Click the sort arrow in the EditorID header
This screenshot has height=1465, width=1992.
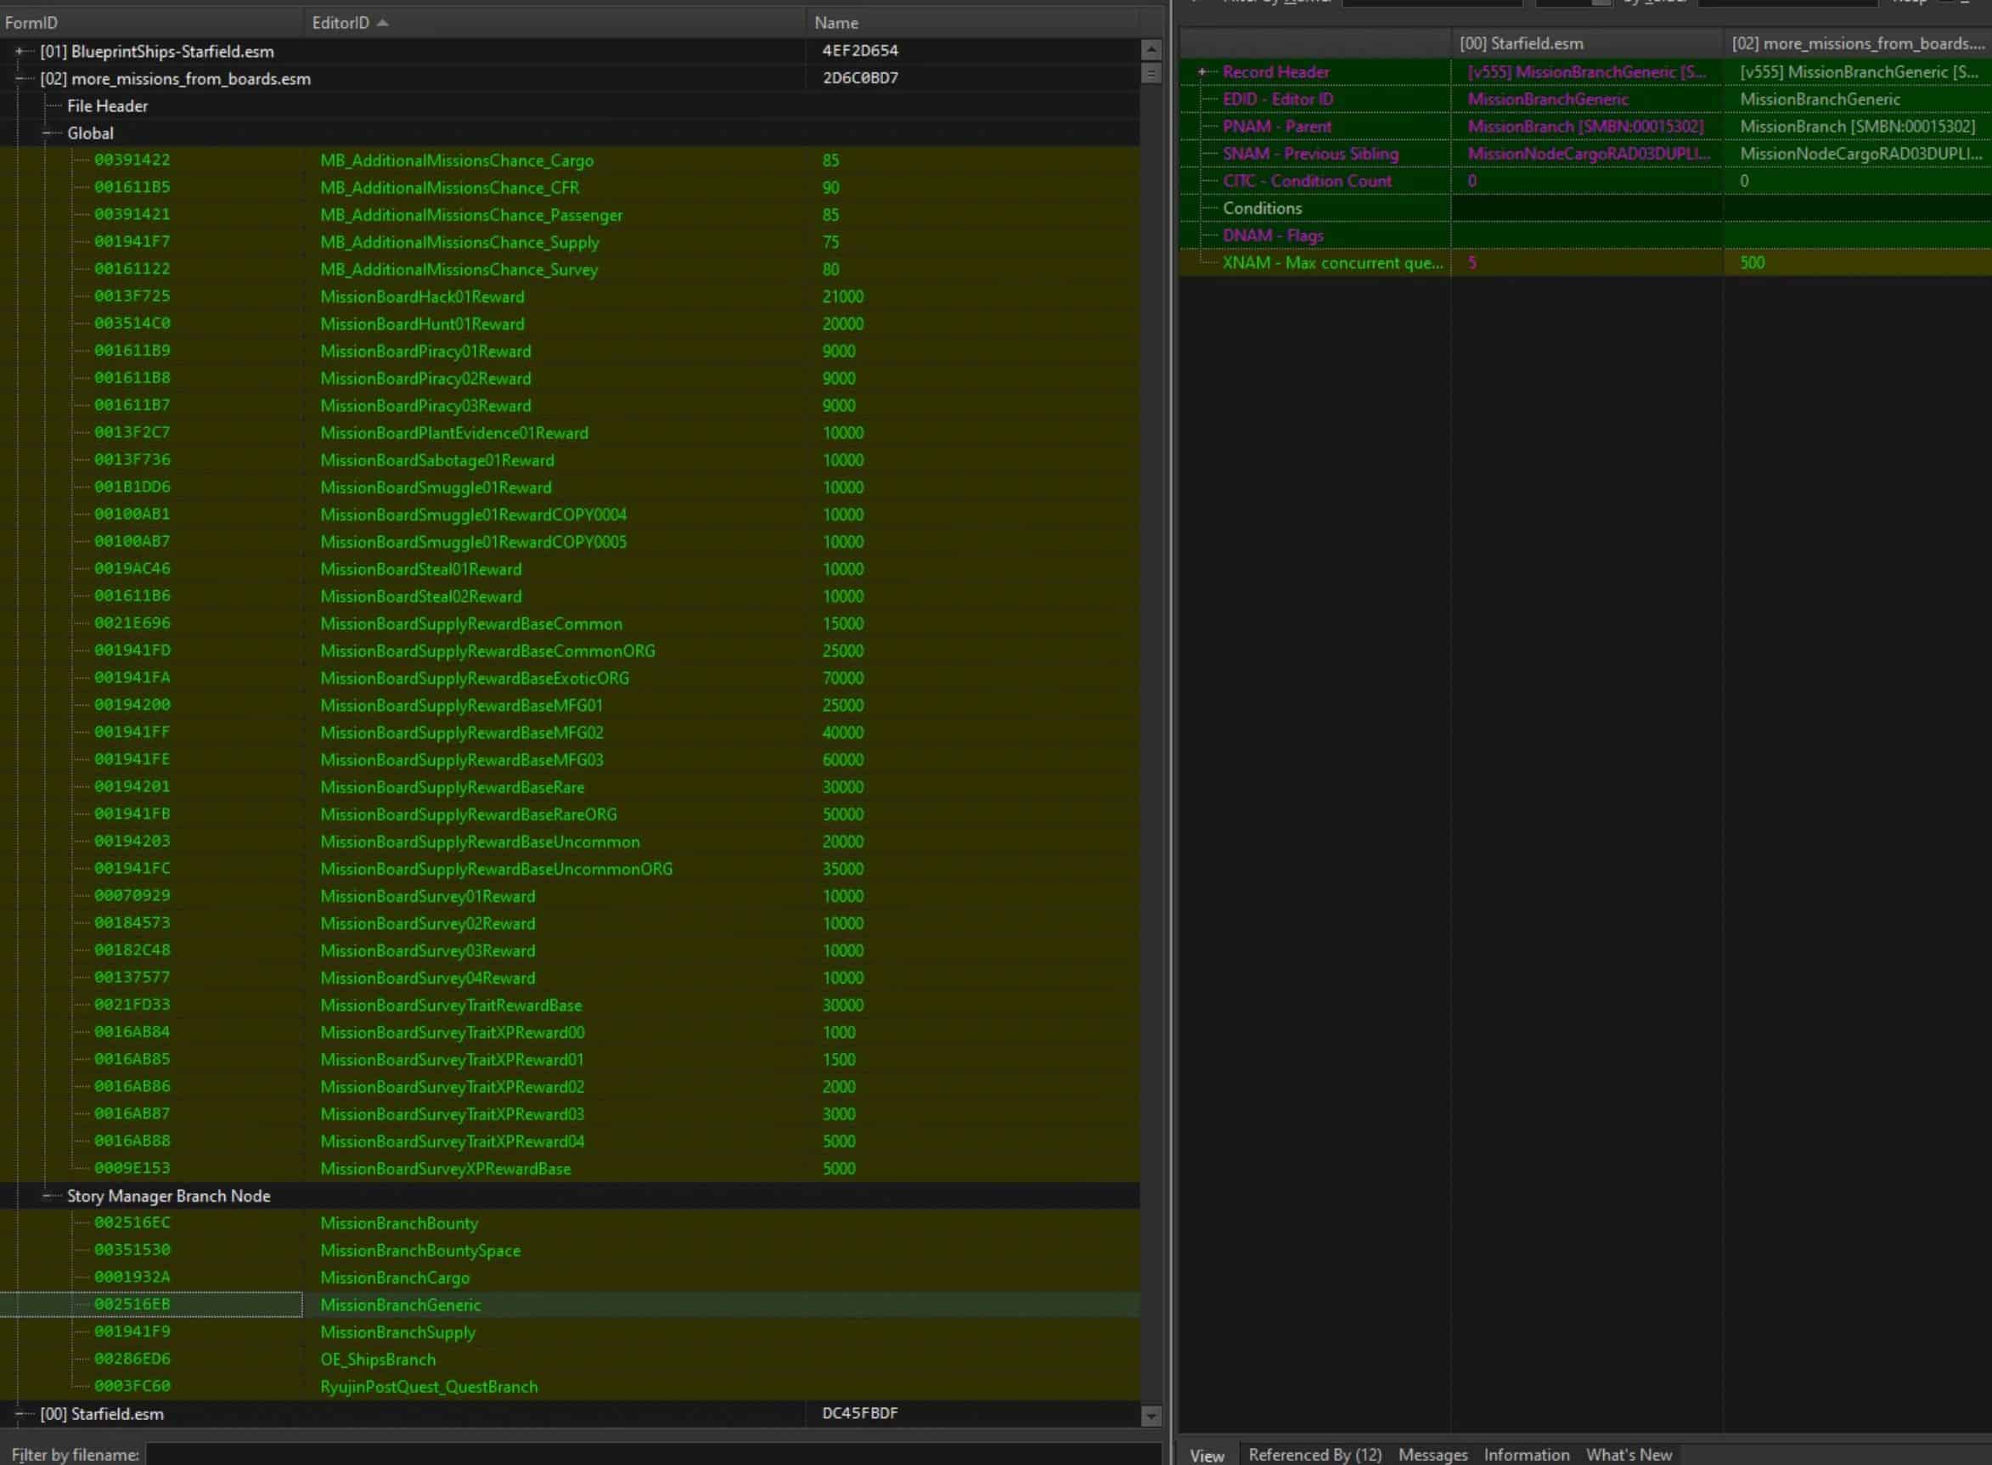click(382, 23)
